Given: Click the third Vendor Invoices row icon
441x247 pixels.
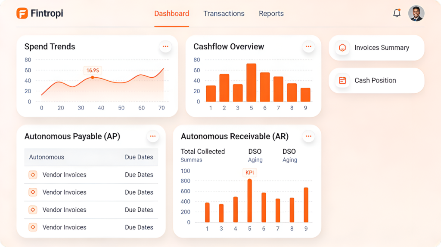Looking at the screenshot, I should [33, 210].
